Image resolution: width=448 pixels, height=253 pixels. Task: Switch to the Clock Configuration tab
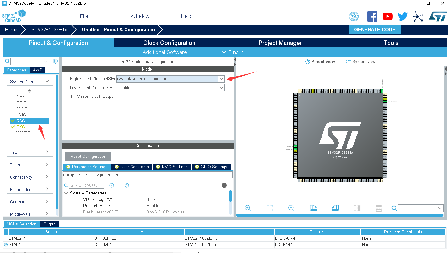(x=169, y=43)
